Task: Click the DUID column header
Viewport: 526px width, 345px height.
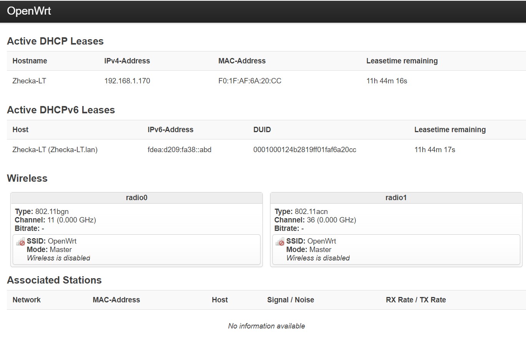Action: coord(262,129)
